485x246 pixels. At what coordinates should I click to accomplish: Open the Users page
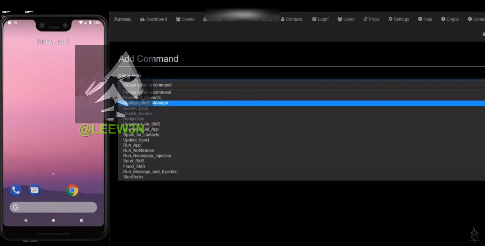tap(346, 19)
